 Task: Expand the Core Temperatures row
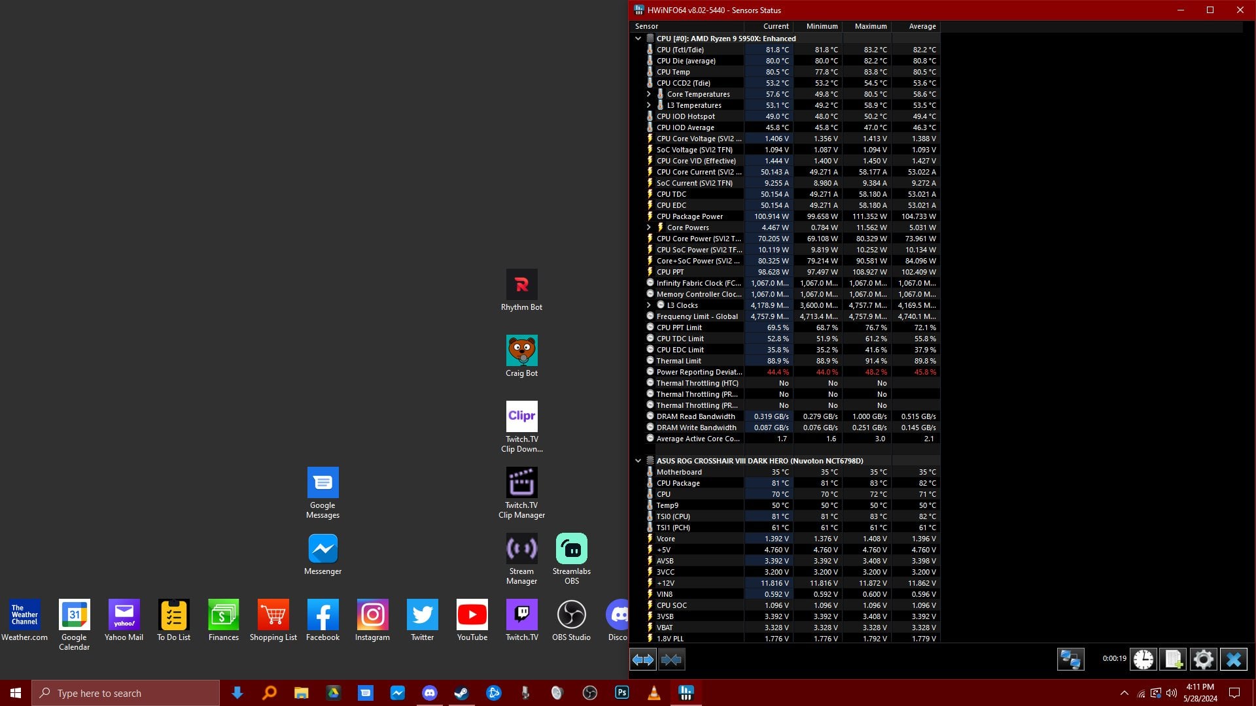coord(648,94)
